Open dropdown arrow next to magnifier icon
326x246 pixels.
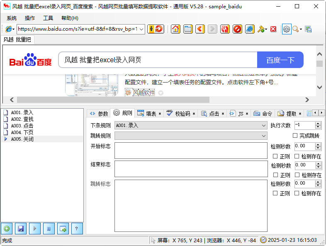coord(301,29)
